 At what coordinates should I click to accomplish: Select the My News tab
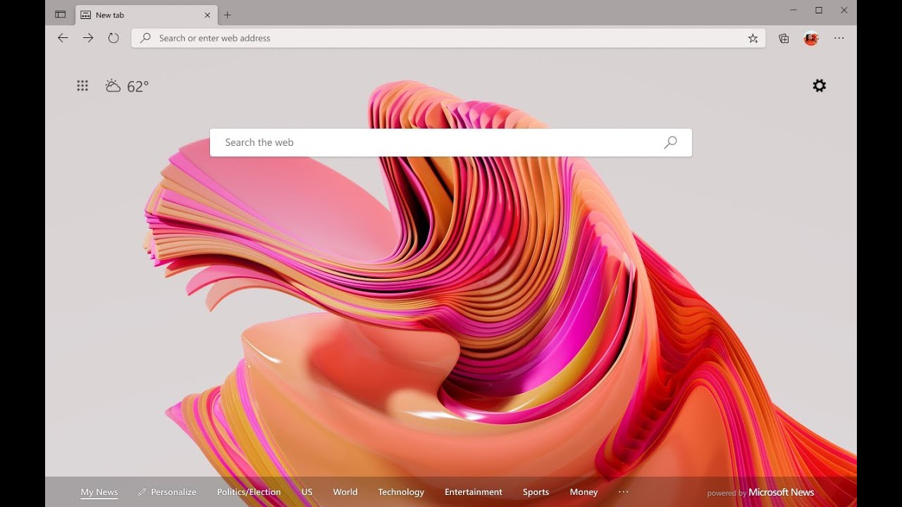[99, 492]
